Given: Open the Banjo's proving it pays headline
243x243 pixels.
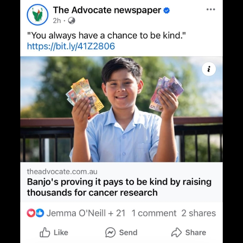Looking at the screenshot, I should (x=119, y=187).
